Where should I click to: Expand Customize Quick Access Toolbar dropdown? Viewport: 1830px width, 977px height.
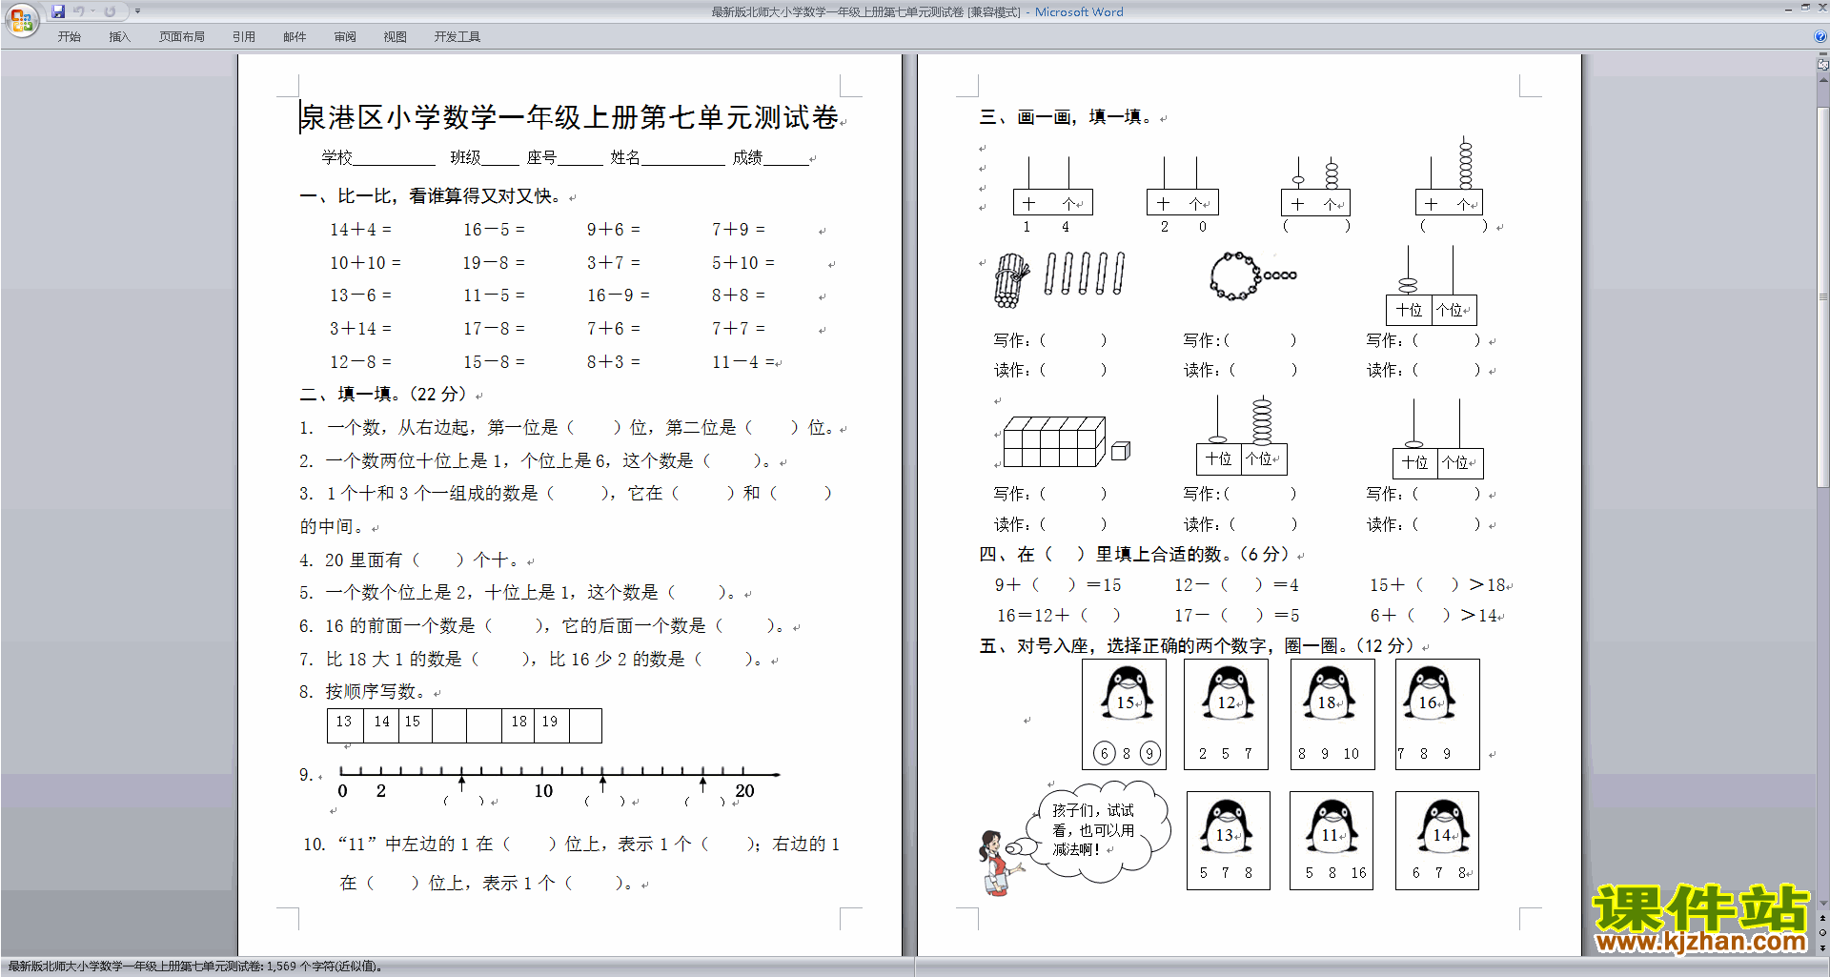tap(137, 11)
